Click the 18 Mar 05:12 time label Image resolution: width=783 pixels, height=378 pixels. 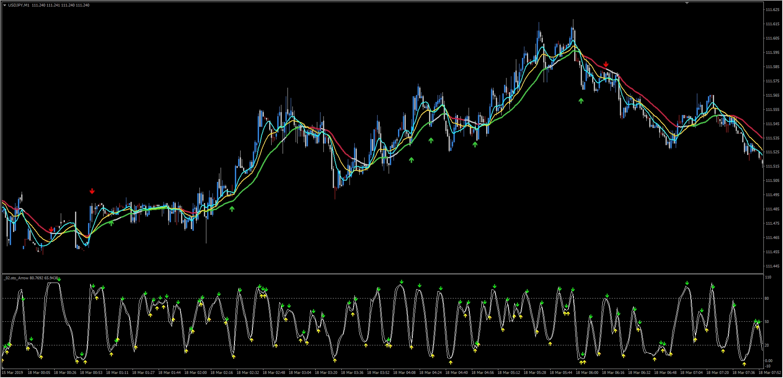(x=509, y=373)
